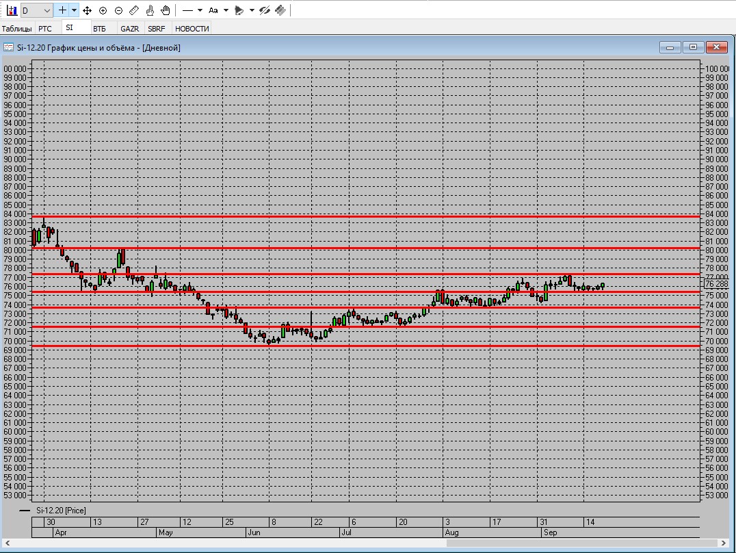Open the НОВОСТИ tab

pyautogui.click(x=192, y=29)
